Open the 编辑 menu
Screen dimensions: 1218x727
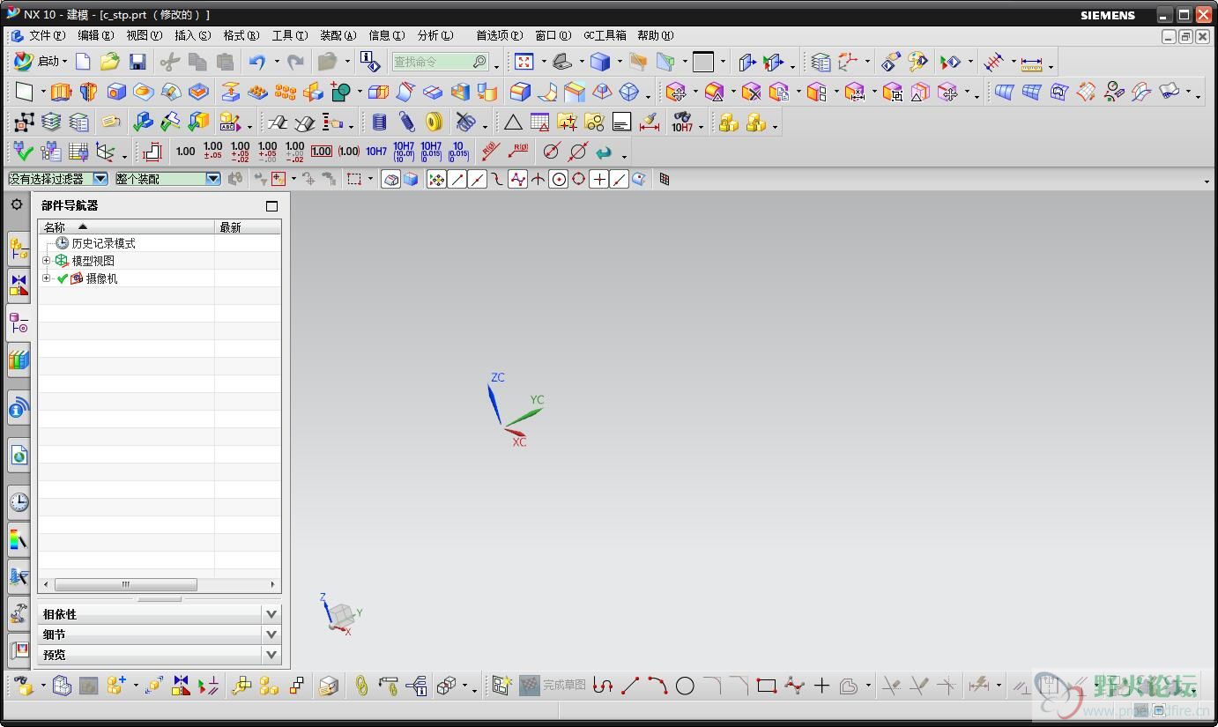pos(95,36)
